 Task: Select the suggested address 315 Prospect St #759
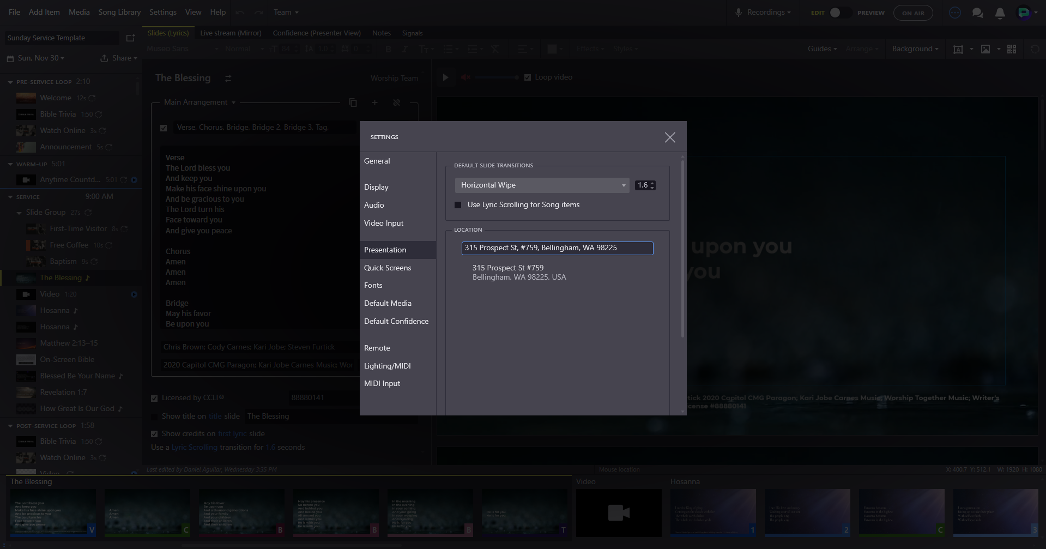point(519,273)
